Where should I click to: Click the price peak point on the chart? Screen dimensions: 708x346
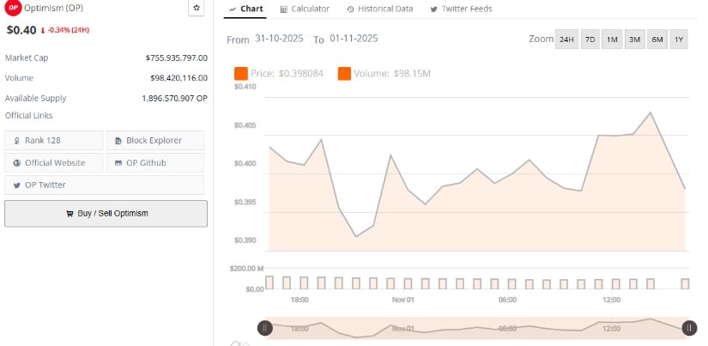click(651, 112)
